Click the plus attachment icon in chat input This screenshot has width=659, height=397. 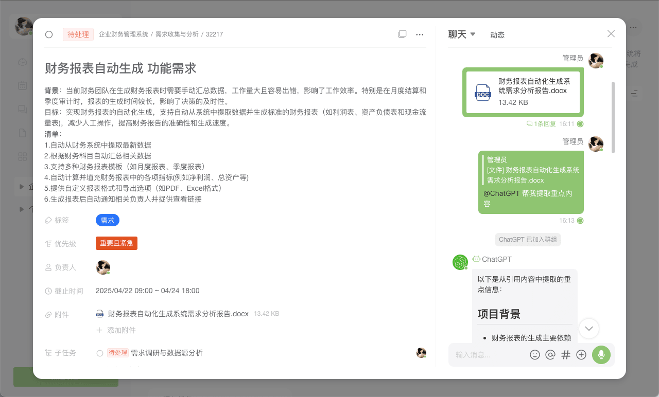(x=581, y=354)
